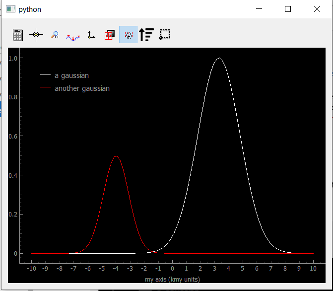Image resolution: width=333 pixels, height=291 pixels.
Task: Click the 1:1 magnifier zoom reset icon
Action: (55, 35)
